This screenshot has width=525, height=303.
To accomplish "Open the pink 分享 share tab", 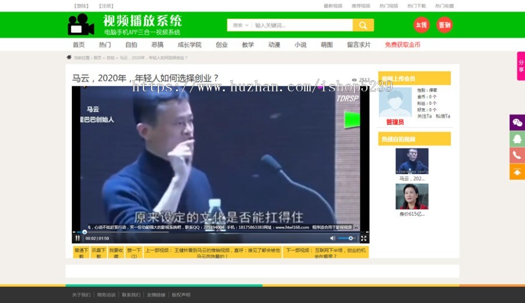I will coord(521,66).
